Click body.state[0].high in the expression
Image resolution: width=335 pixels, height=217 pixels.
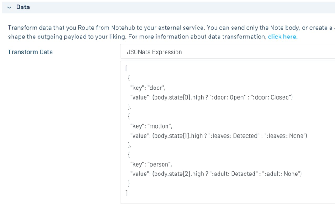[x=177, y=97]
